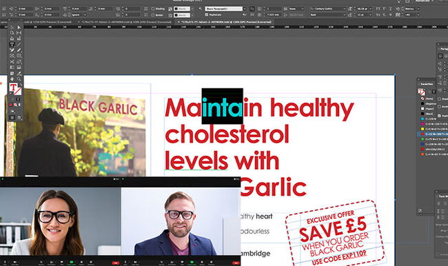
Task: Click red End button in man's Zoom window
Action: tap(236, 263)
